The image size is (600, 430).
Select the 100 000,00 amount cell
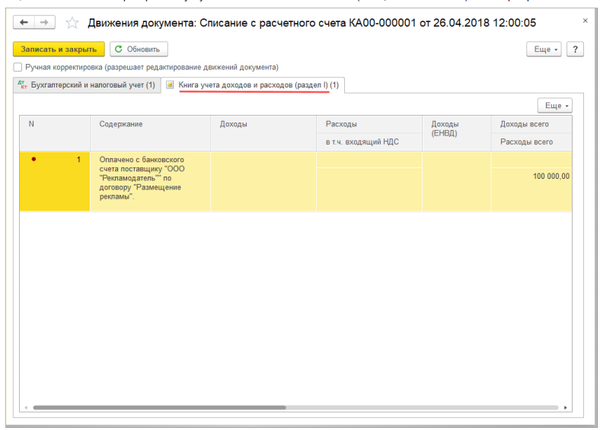point(531,177)
